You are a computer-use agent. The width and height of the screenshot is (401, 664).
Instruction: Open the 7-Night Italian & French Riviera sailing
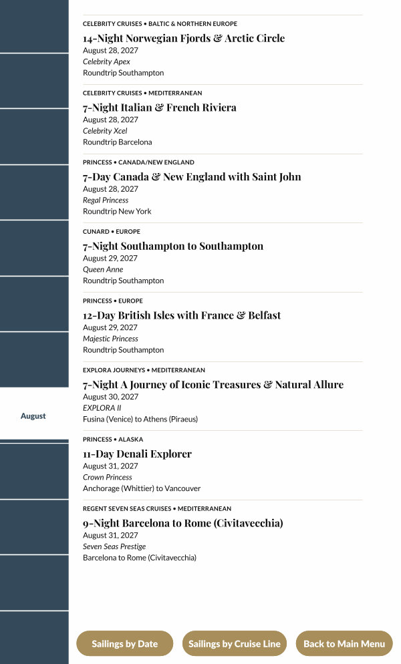pyautogui.click(x=160, y=108)
